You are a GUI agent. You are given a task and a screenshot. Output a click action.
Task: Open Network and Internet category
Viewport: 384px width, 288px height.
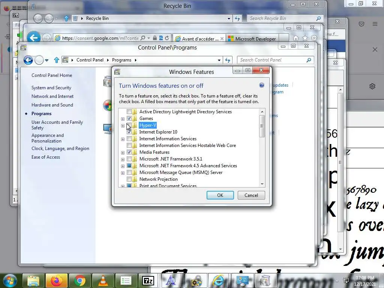pyautogui.click(x=52, y=96)
